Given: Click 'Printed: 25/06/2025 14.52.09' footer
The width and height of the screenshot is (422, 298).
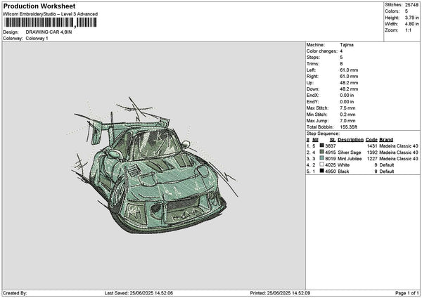Looking at the screenshot, I should pyautogui.click(x=280, y=293).
